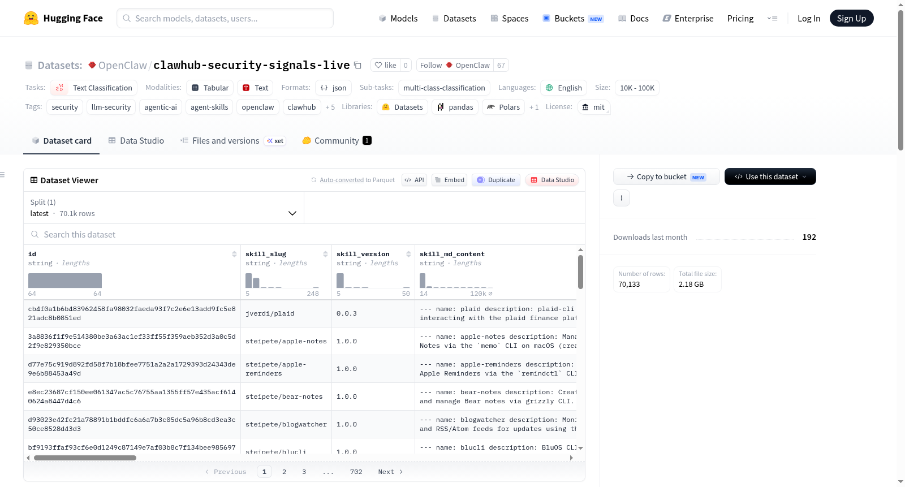Click the llm-security tag
Screen dimensions: 905x487
coord(111,107)
